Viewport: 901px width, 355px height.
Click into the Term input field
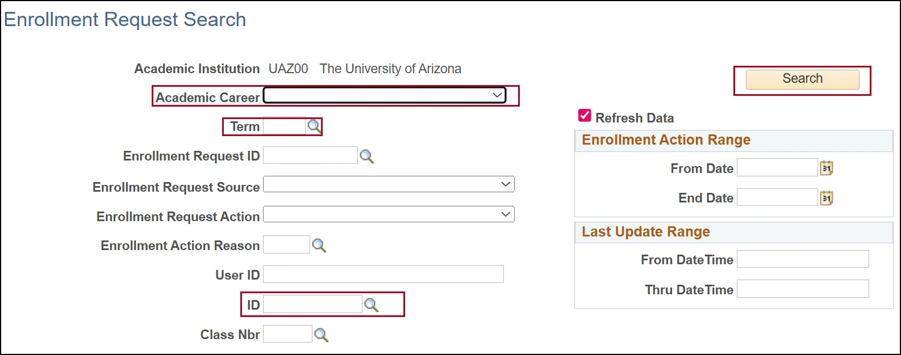(284, 126)
